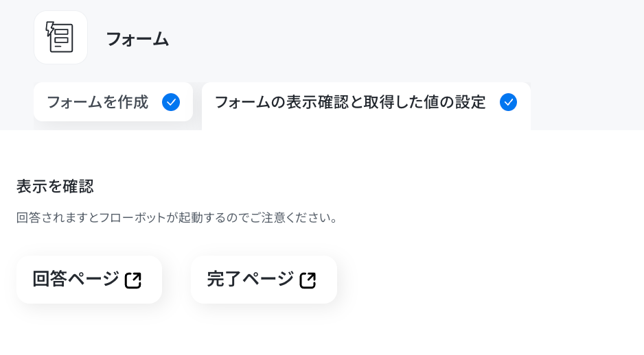This screenshot has width=644, height=355.
Task: Click the word フローボット in the notice
Action: tap(138, 217)
